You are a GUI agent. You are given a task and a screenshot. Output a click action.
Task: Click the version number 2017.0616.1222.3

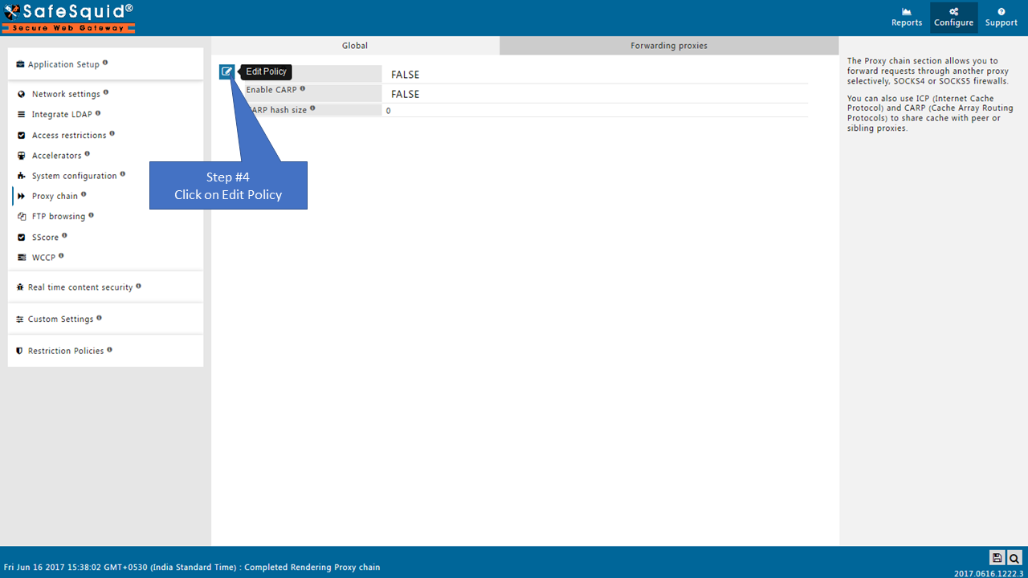(x=989, y=573)
